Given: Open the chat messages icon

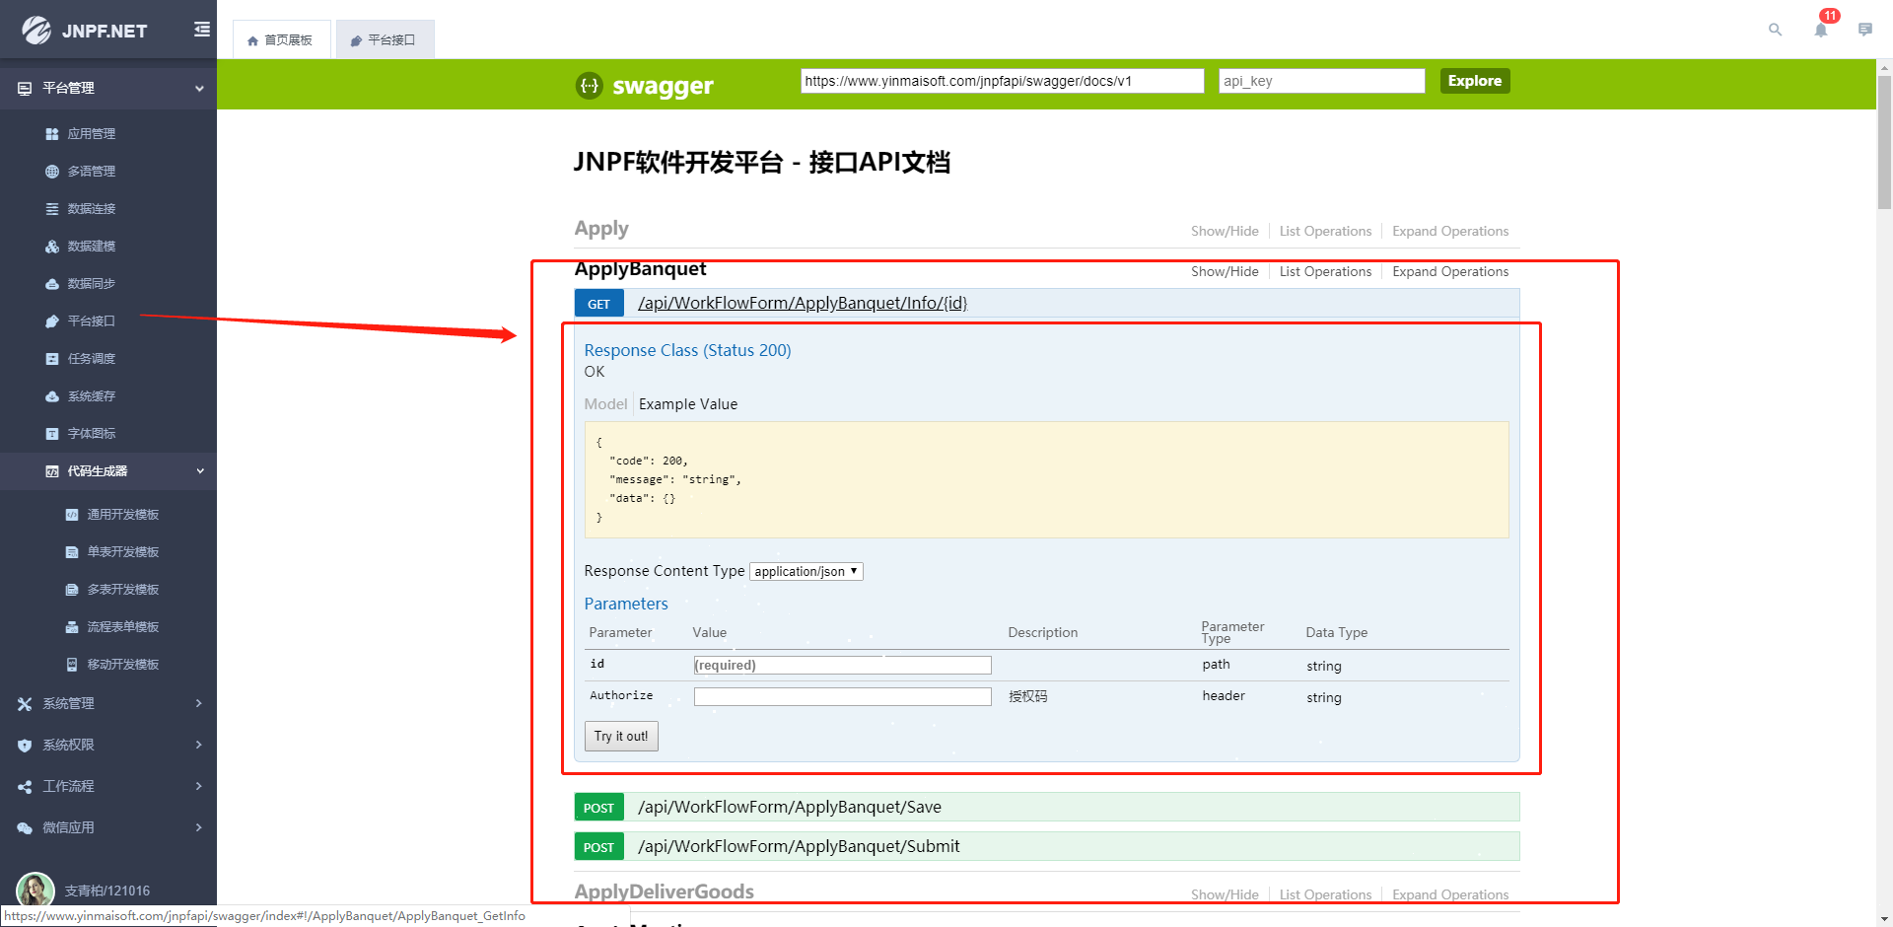Looking at the screenshot, I should coord(1864,30).
